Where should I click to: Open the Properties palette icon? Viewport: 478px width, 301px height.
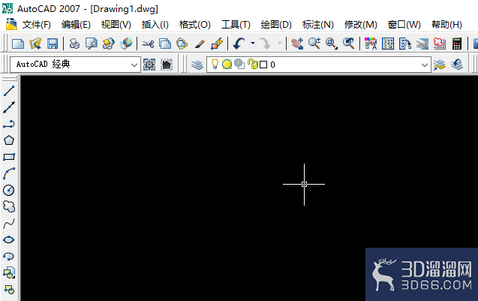pos(371,44)
